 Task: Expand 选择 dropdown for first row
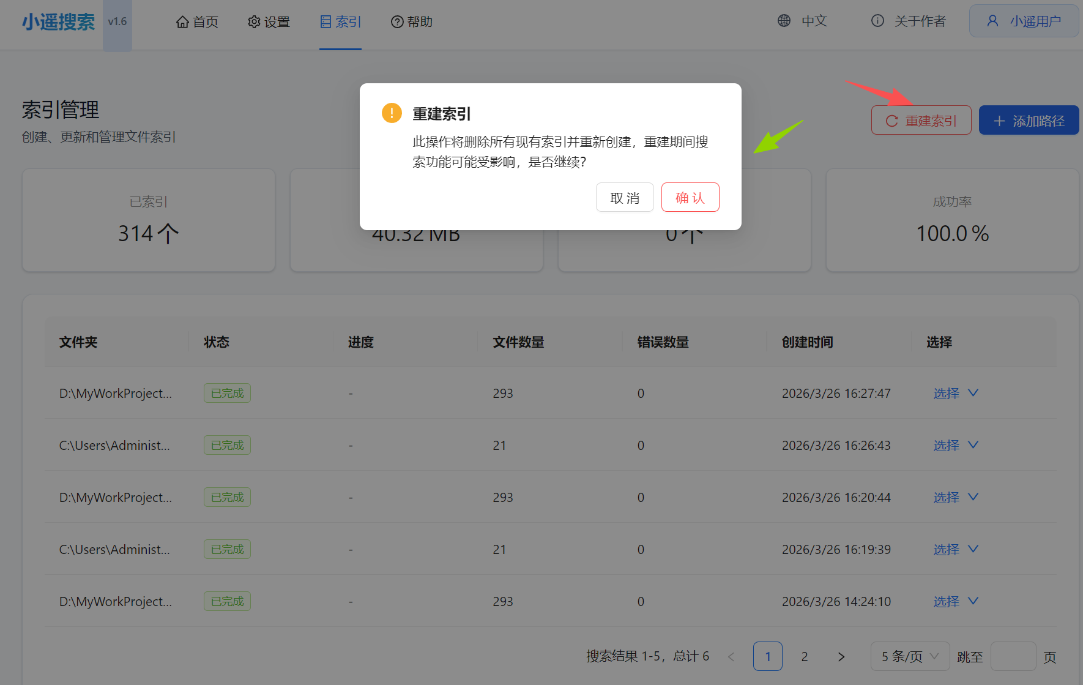(x=956, y=393)
